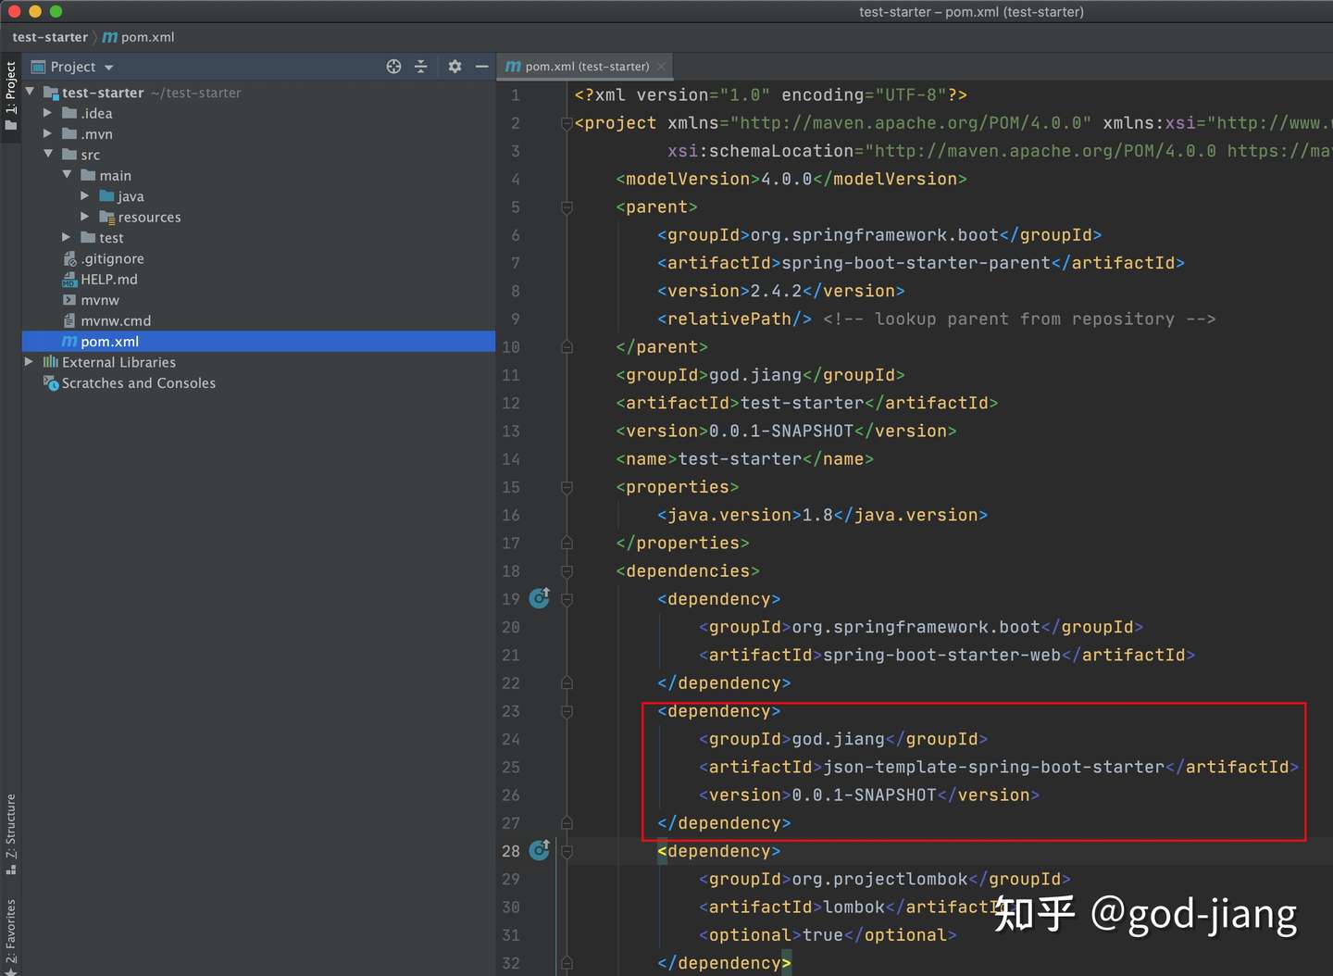Click the Scratches and Consoles icon
Screen dimensions: 1333x976
(51, 382)
